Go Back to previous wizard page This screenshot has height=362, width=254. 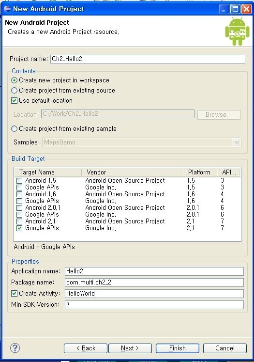click(86, 348)
